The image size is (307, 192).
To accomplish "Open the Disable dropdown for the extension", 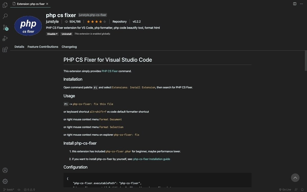I will 52,34.
